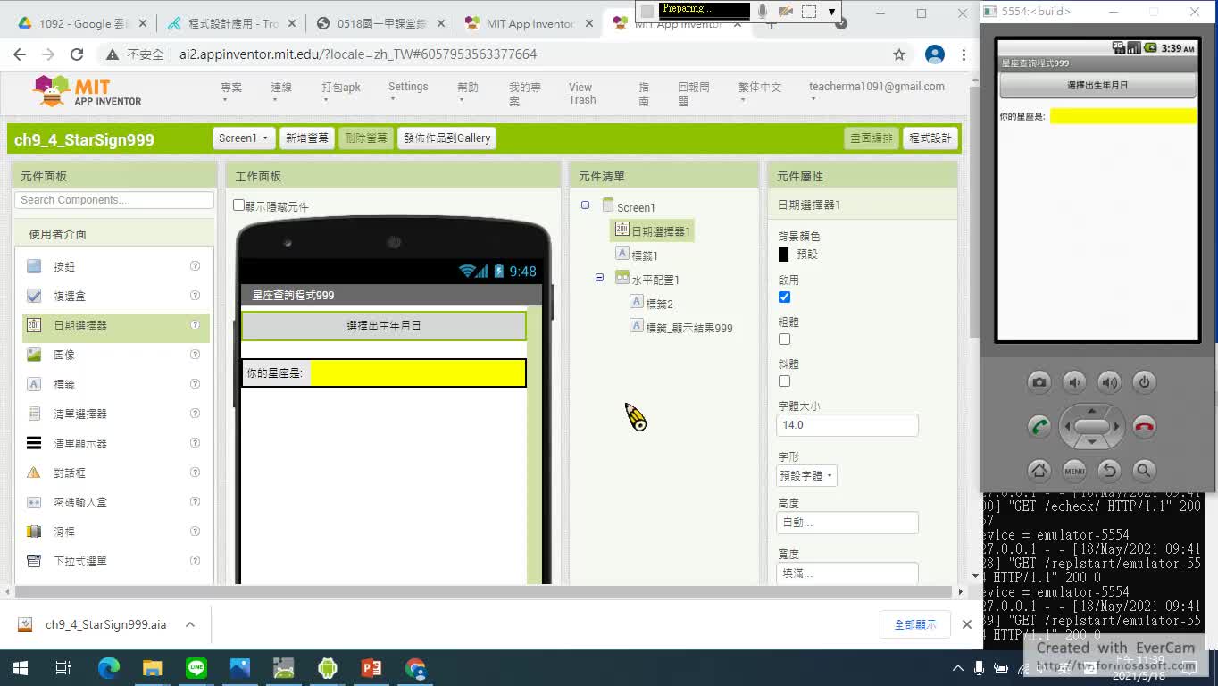Click the 畫面編排 designer button

click(871, 138)
